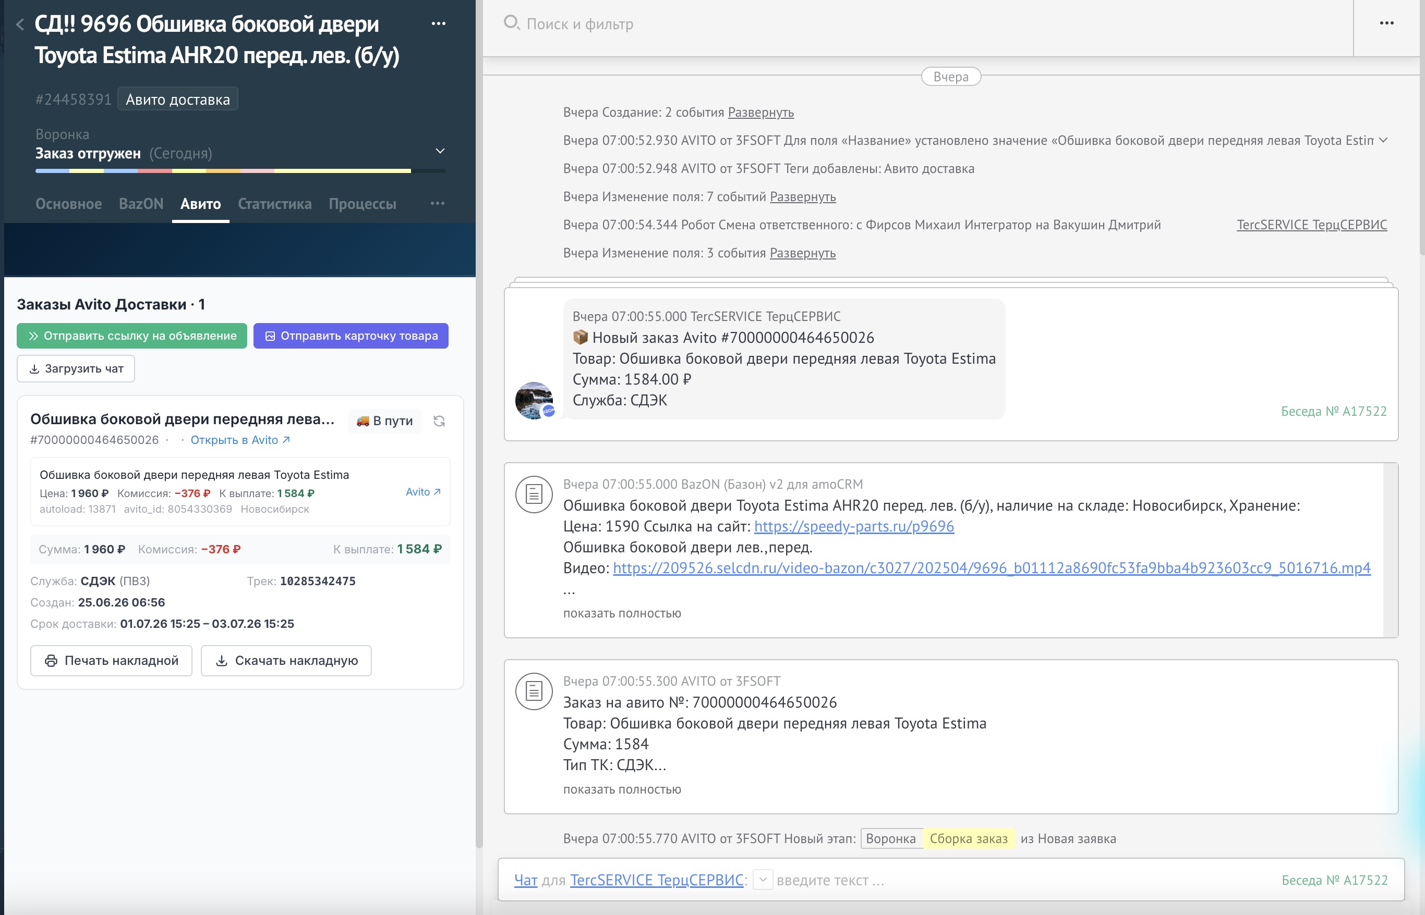Open the item's Avito link

[423, 492]
